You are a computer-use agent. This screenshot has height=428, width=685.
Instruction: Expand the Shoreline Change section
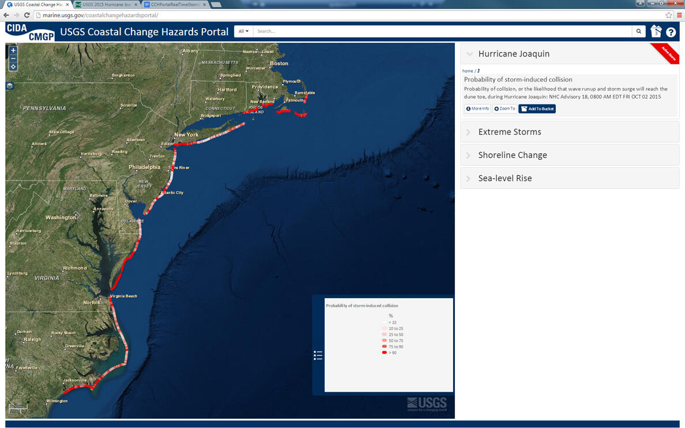[x=570, y=155]
